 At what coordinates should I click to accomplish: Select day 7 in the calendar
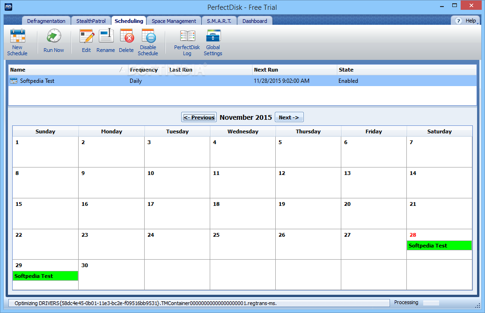(x=439, y=152)
